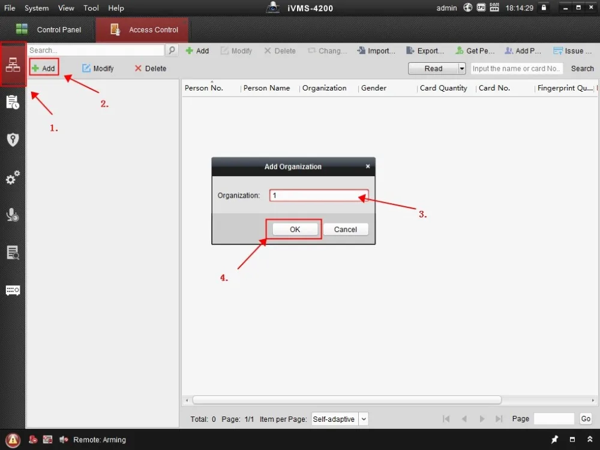Click the organization search magnifier icon
The image size is (600, 450).
[172, 50]
